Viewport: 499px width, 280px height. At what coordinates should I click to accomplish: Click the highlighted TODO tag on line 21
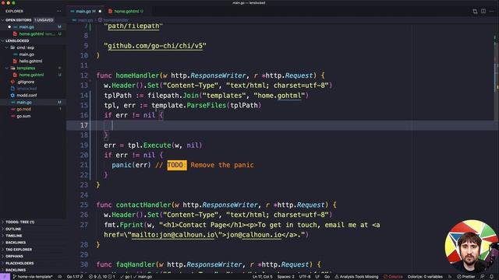[x=177, y=165]
